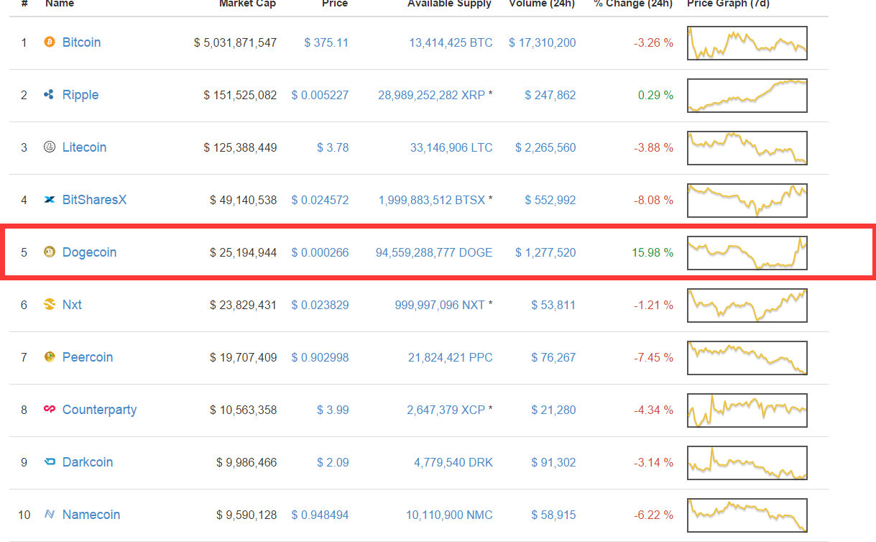Viewport: 876px width, 542px height.
Task: Select Dogecoin market cap $ 25,194,944
Action: [x=244, y=252]
